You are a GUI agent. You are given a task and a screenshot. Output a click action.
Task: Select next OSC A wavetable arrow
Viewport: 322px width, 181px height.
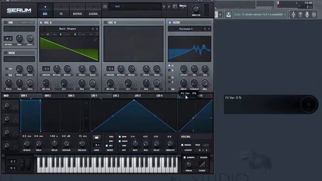point(97,29)
